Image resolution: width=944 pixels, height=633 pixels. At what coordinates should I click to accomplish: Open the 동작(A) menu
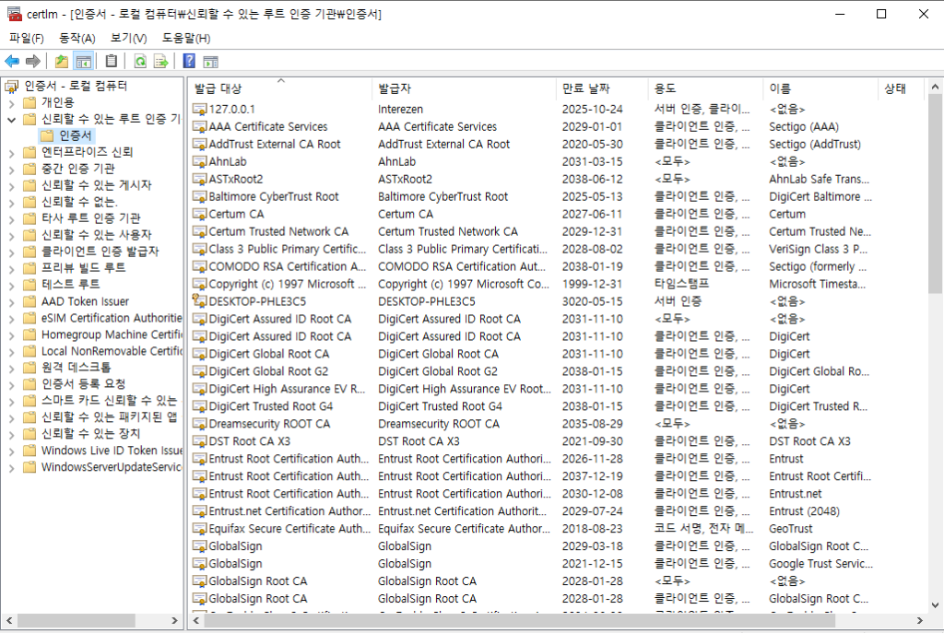pyautogui.click(x=77, y=39)
